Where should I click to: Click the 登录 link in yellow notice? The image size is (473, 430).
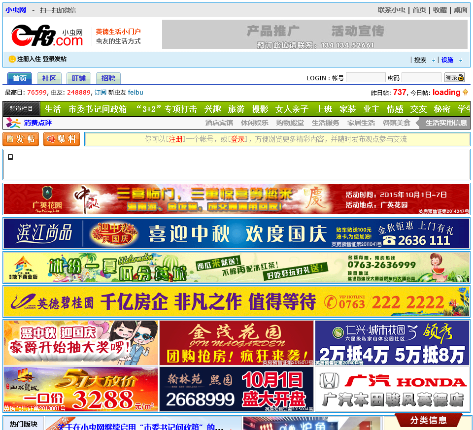point(237,139)
